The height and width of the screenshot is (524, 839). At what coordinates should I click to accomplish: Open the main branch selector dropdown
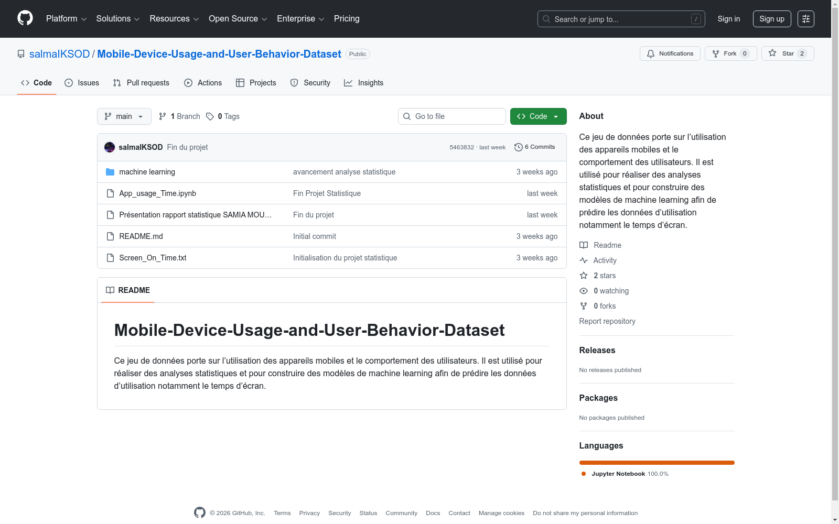click(124, 116)
